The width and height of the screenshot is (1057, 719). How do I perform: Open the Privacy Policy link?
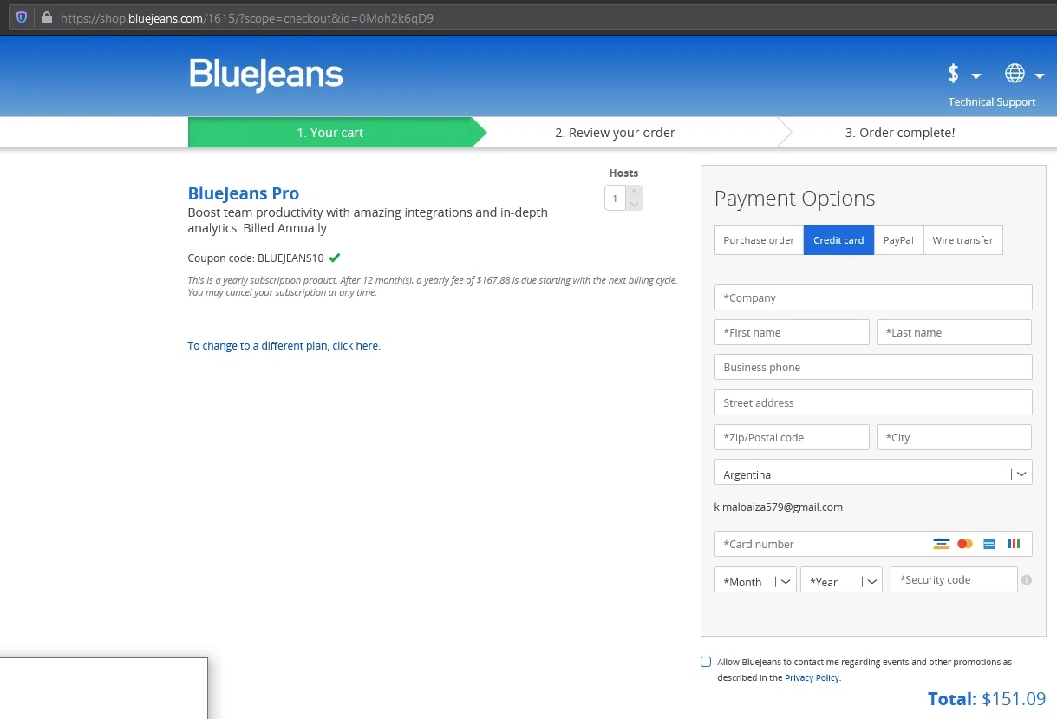[x=812, y=677]
